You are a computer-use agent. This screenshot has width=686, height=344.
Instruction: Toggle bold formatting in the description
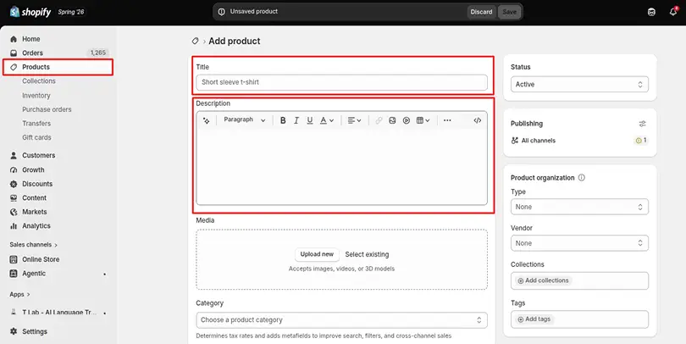pyautogui.click(x=283, y=120)
